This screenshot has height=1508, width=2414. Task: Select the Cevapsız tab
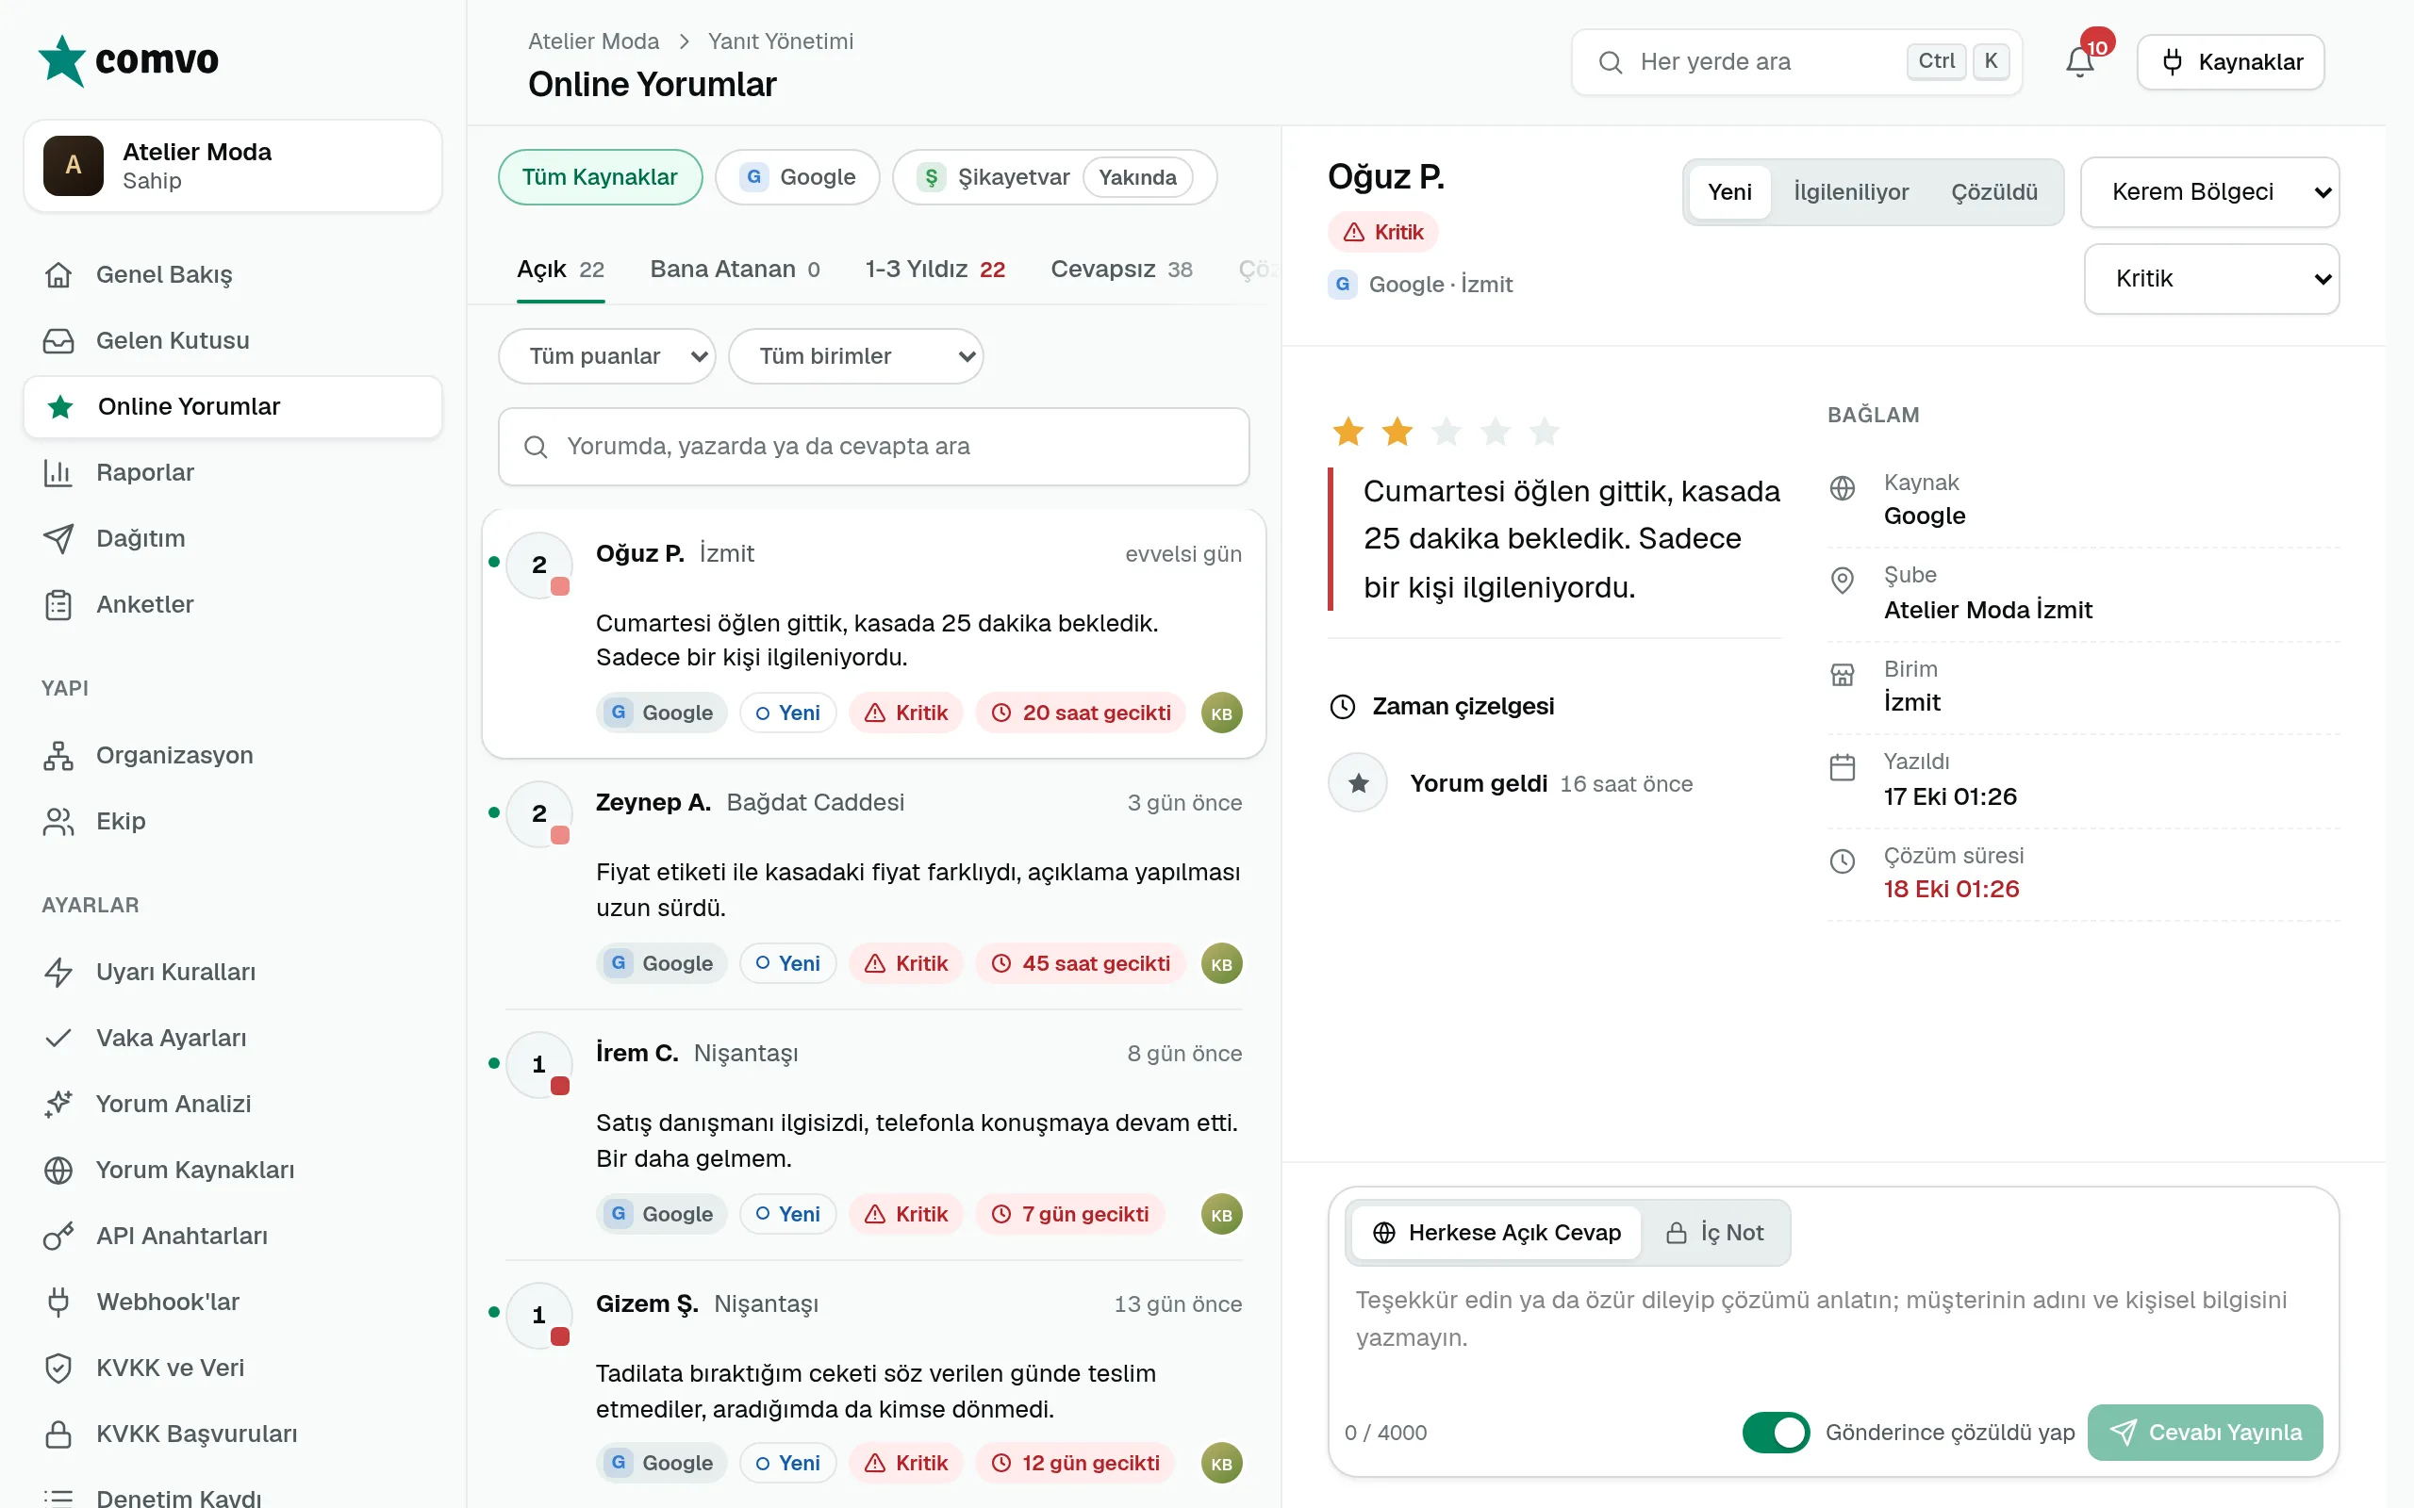[x=1121, y=270]
